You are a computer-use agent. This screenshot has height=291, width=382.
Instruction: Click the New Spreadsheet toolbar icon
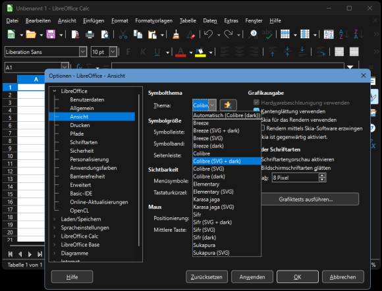pyautogui.click(x=11, y=34)
